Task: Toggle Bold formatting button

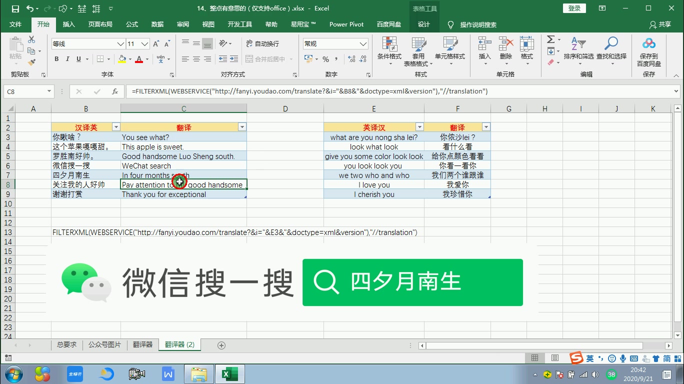Action: pos(56,59)
